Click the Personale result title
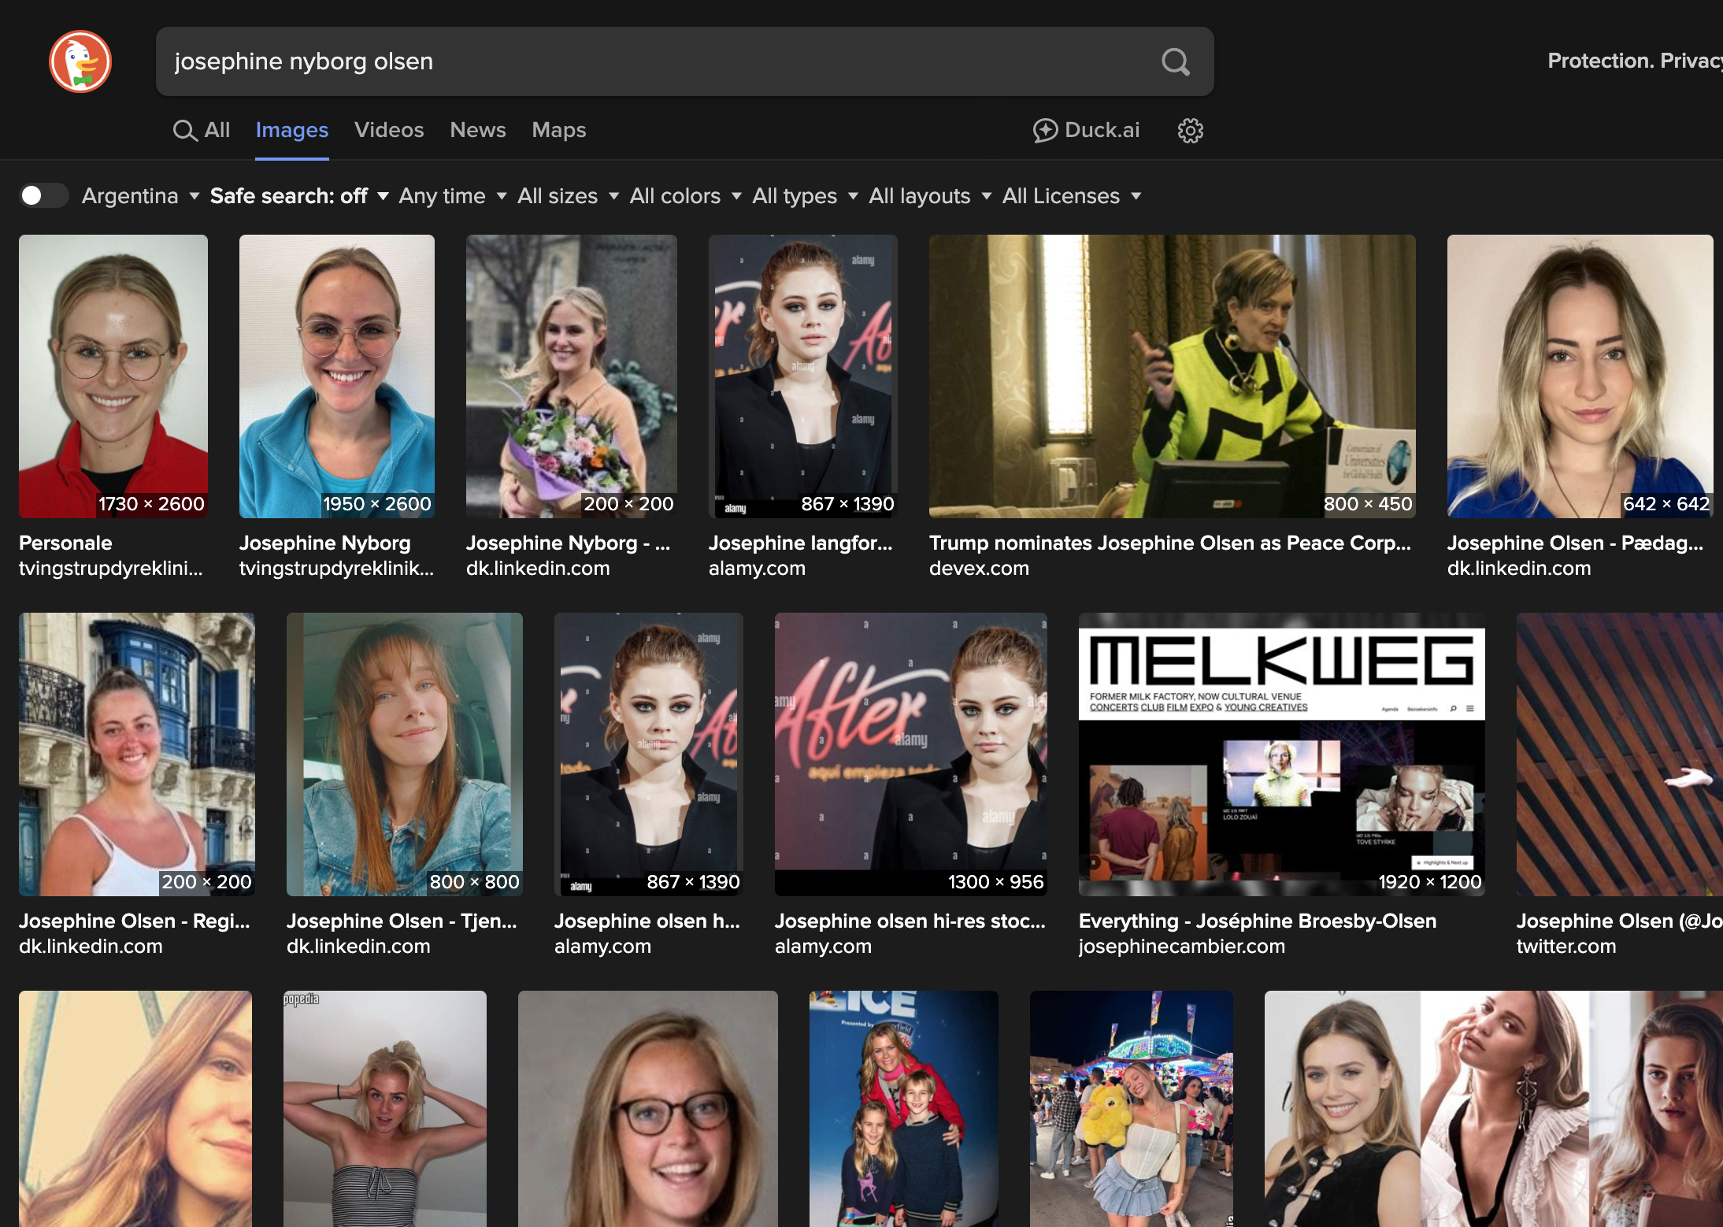1723x1227 pixels. click(x=65, y=543)
